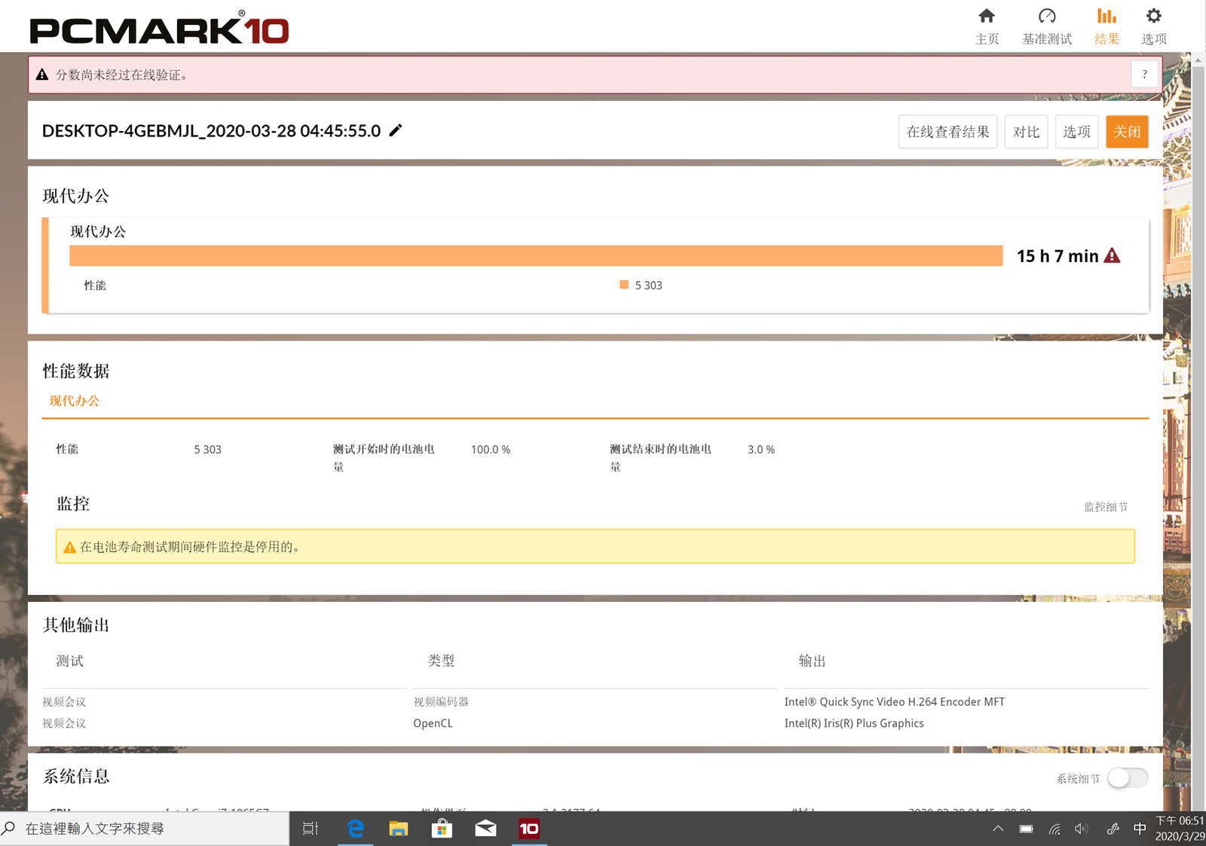Open the Benchmarks (基准测试) gauge icon
Viewport: 1206px width, 846px height.
point(1047,17)
